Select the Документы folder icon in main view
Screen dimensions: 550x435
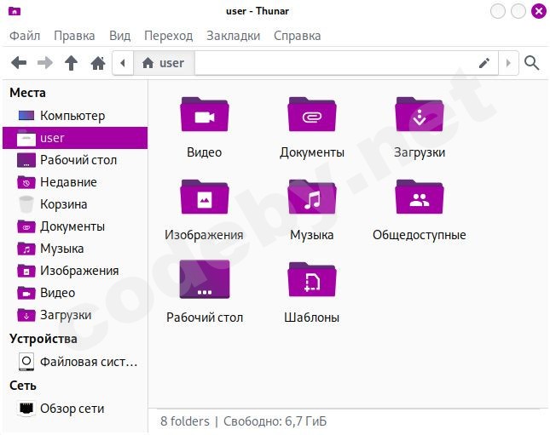pyautogui.click(x=312, y=114)
